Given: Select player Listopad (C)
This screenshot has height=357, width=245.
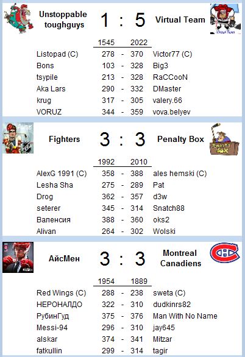Looking at the screenshot, I should [57, 54].
